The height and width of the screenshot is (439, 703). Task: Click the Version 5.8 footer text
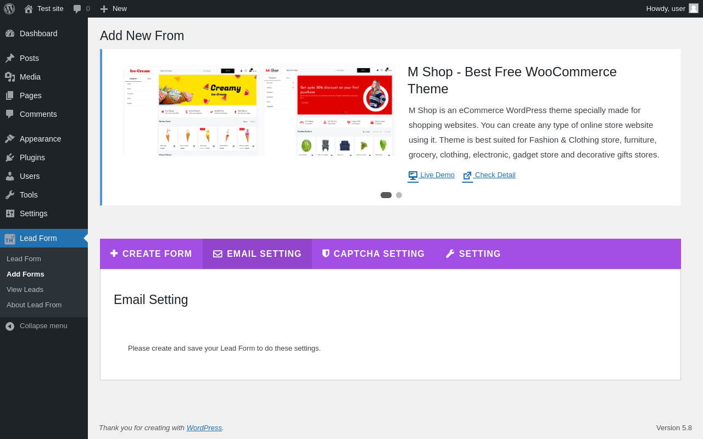point(674,427)
